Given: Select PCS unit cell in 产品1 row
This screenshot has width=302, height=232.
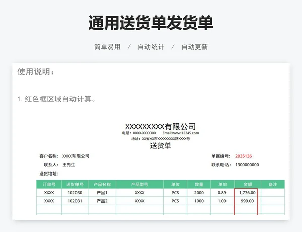Looking at the screenshot, I should 175,193.
